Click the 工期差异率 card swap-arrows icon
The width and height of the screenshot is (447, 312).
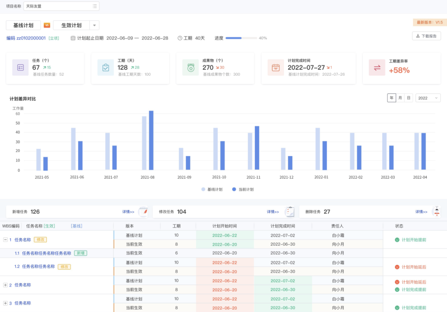(377, 67)
